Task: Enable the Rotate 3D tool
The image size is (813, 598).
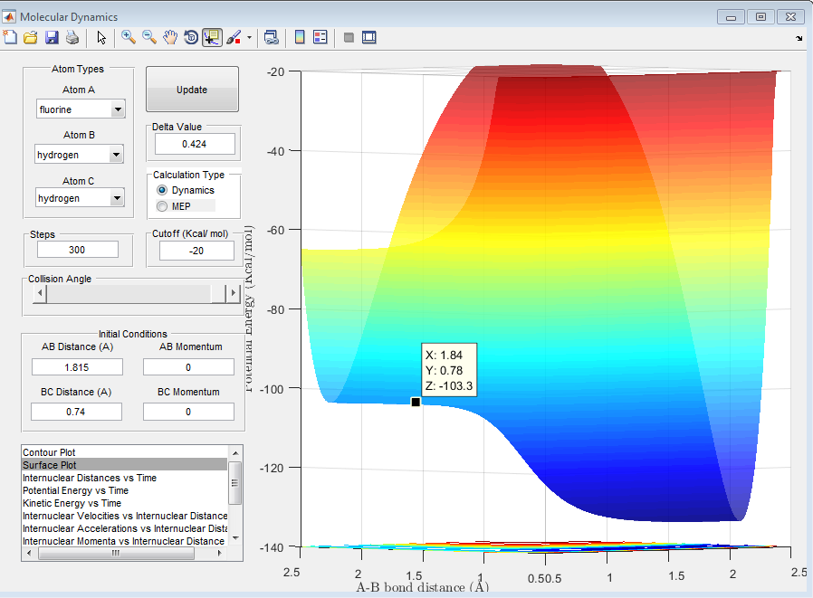Action: pos(191,37)
